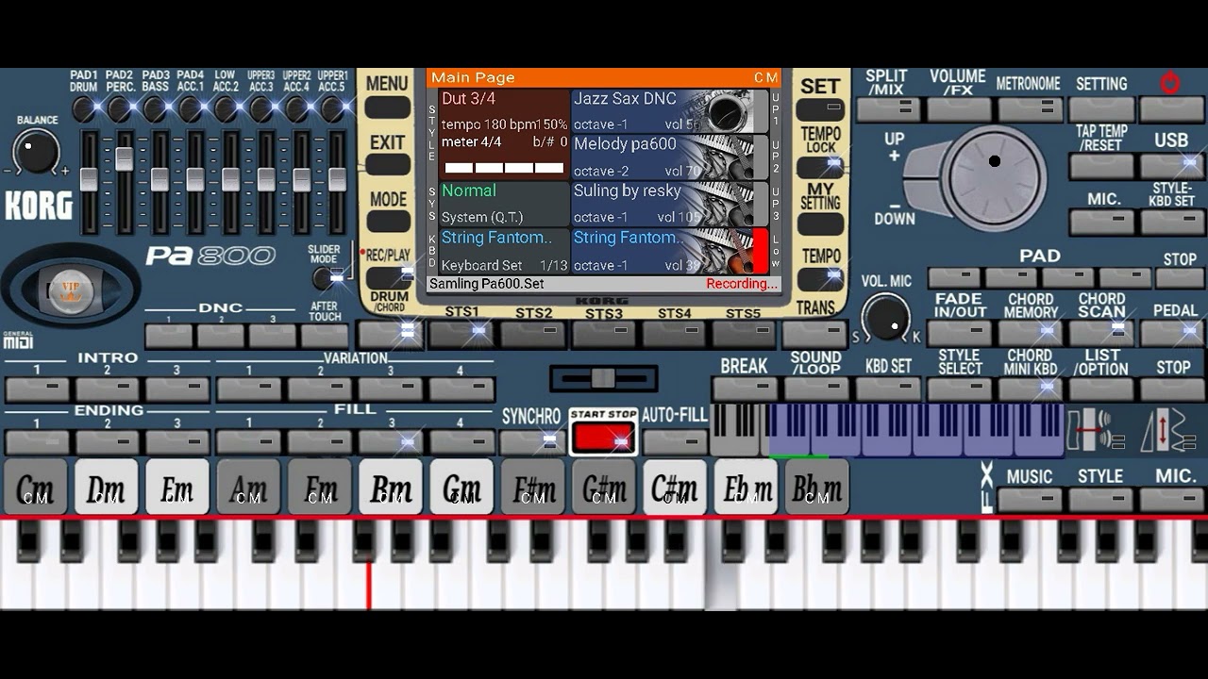1208x679 pixels.
Task: Turn the PAD1 DRUM knob
Action: (84, 109)
